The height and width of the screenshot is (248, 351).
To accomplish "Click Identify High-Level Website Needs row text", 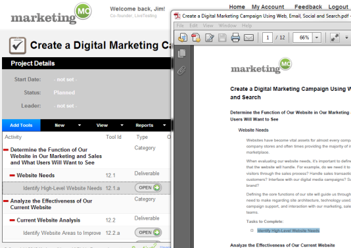I will [62, 188].
